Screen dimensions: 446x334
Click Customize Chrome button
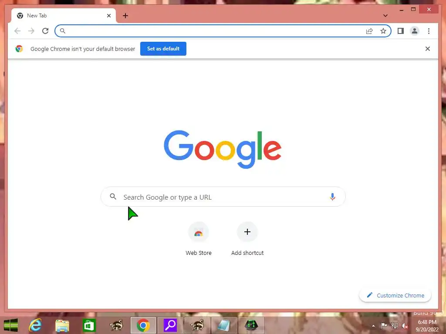pyautogui.click(x=395, y=295)
